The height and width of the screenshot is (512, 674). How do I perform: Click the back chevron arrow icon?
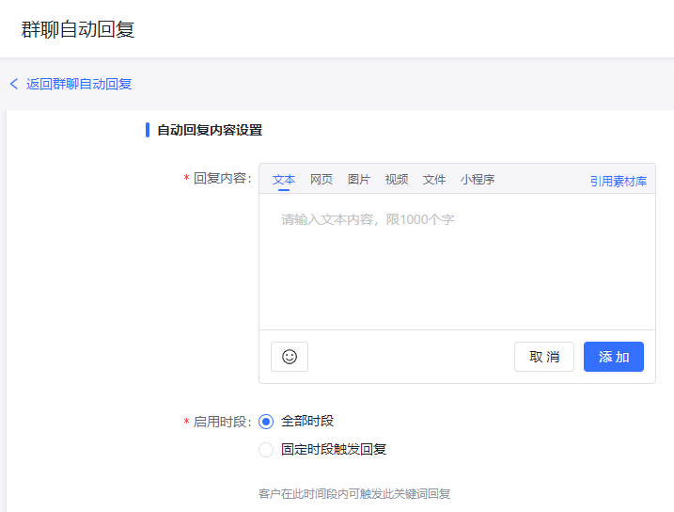[14, 84]
